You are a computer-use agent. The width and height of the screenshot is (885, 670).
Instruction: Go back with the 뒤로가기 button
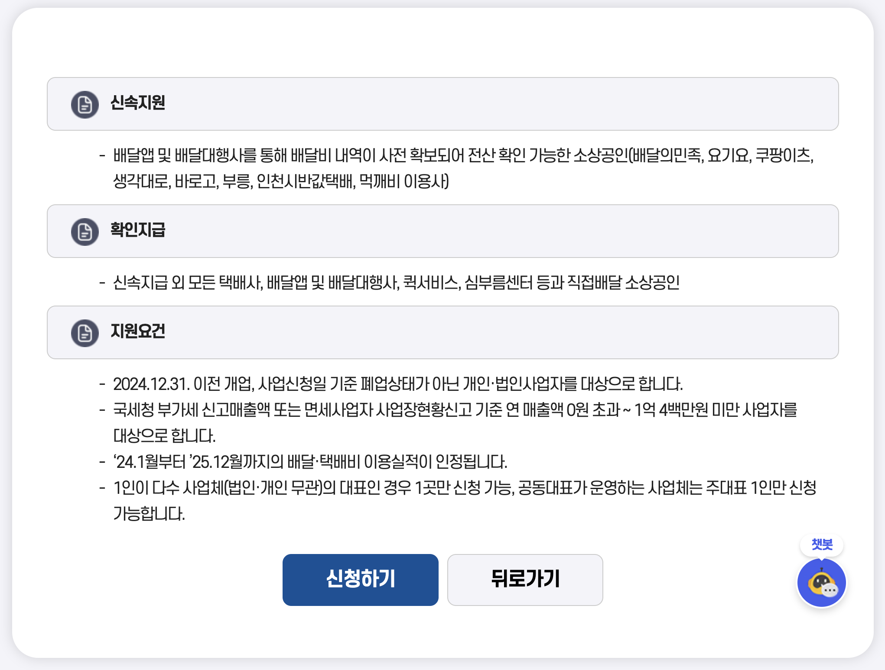pos(525,580)
